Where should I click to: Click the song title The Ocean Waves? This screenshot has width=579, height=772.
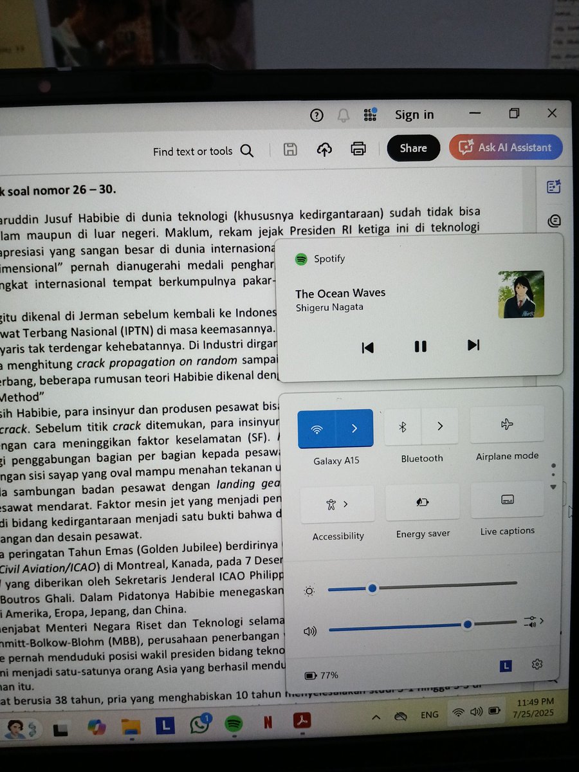point(340,293)
